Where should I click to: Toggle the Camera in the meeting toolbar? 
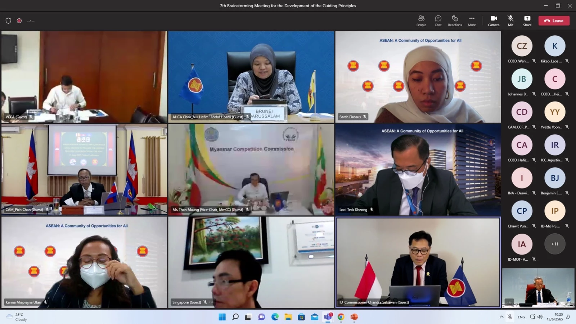[x=494, y=21]
